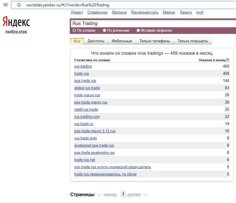Open the Метрика link
Viewport: 236px width, 203px height.
pos(119,12)
